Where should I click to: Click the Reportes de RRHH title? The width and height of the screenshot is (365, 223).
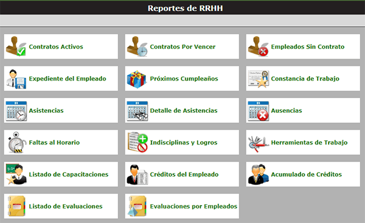pos(186,8)
